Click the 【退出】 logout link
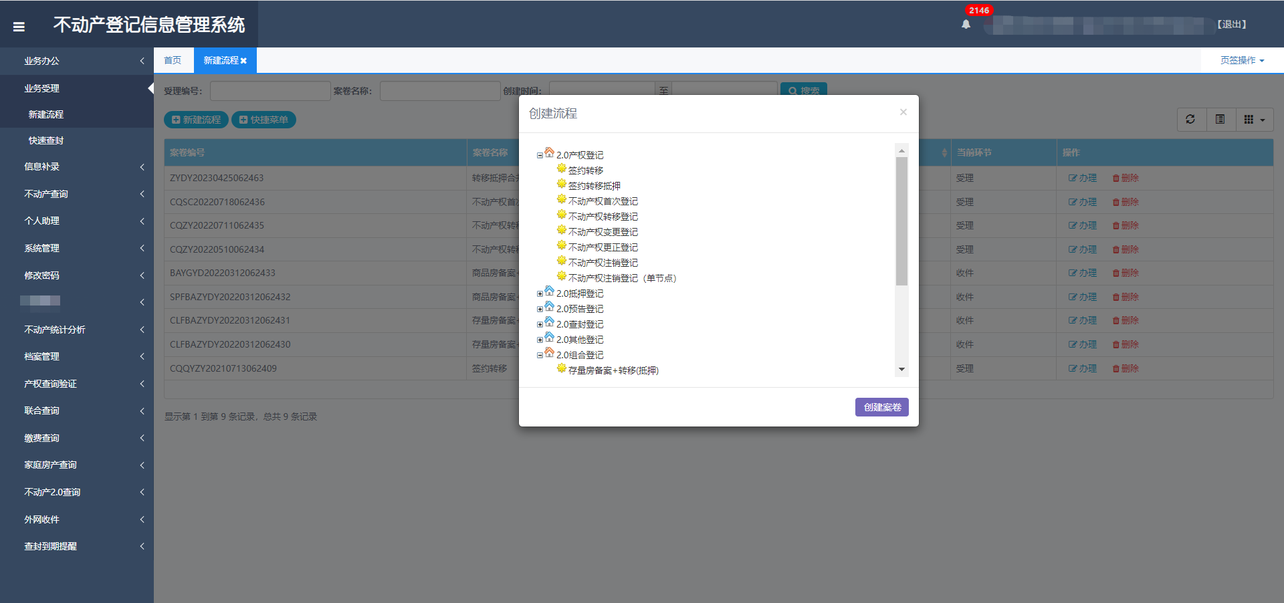The width and height of the screenshot is (1284, 603). coord(1231,24)
